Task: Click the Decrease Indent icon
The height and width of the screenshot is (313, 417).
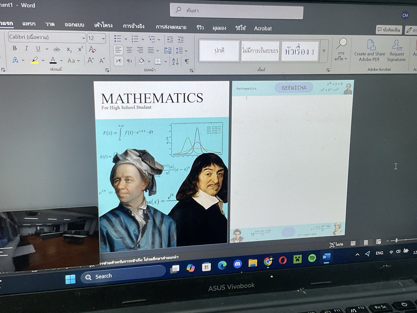Action: tap(170, 39)
